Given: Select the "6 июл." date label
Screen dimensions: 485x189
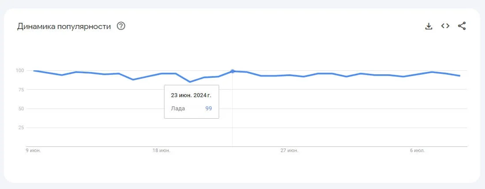Looking at the screenshot, I should pos(417,151).
